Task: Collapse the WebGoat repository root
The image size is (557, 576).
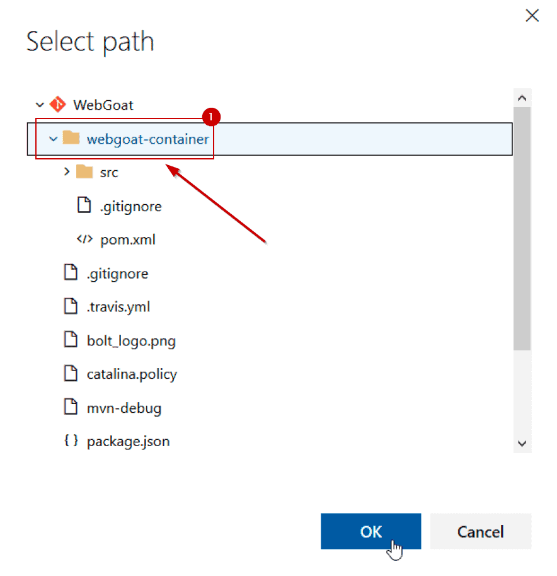Action: tap(40, 105)
